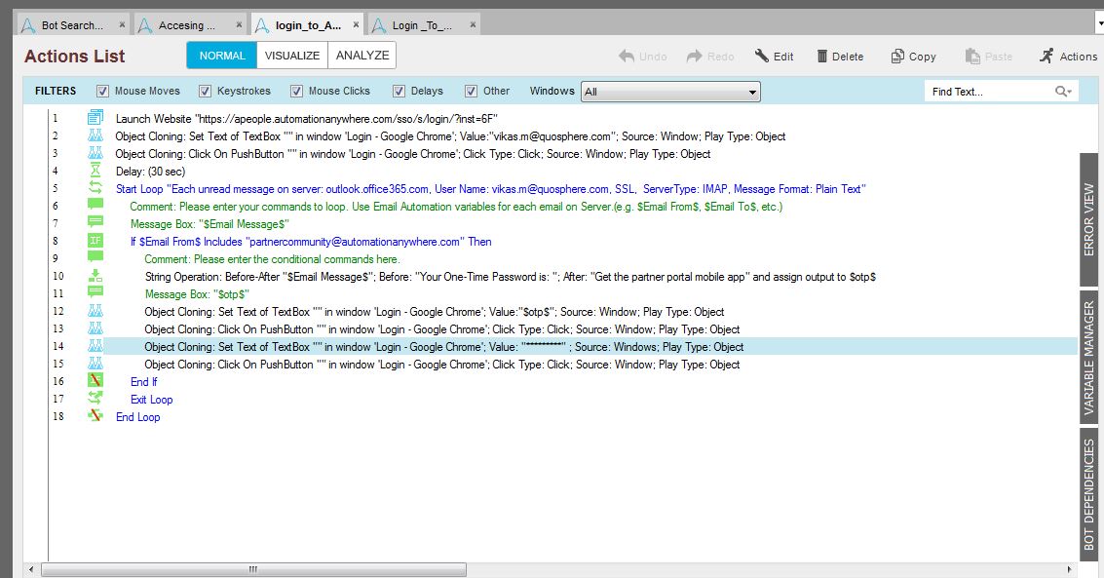Screen dimensions: 1104x578
Task: Click the Copy icon in toolbar
Action: (x=897, y=57)
